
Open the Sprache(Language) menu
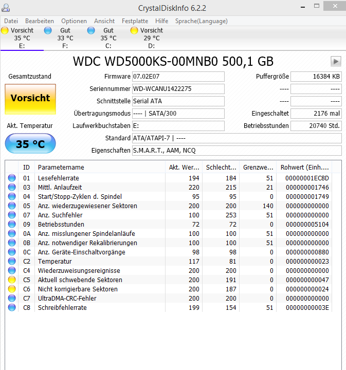tap(202, 21)
